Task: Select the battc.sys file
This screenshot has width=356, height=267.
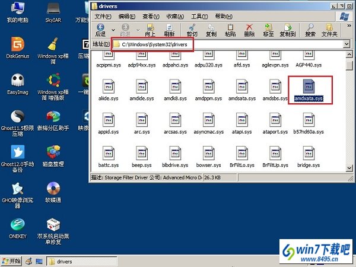Action: [109, 157]
